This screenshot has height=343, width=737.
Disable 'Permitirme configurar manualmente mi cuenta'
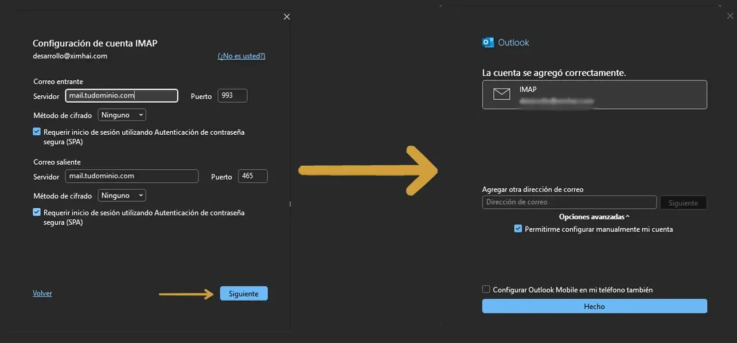click(x=517, y=228)
